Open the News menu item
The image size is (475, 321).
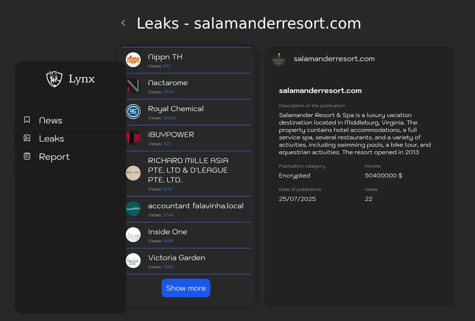(x=51, y=120)
